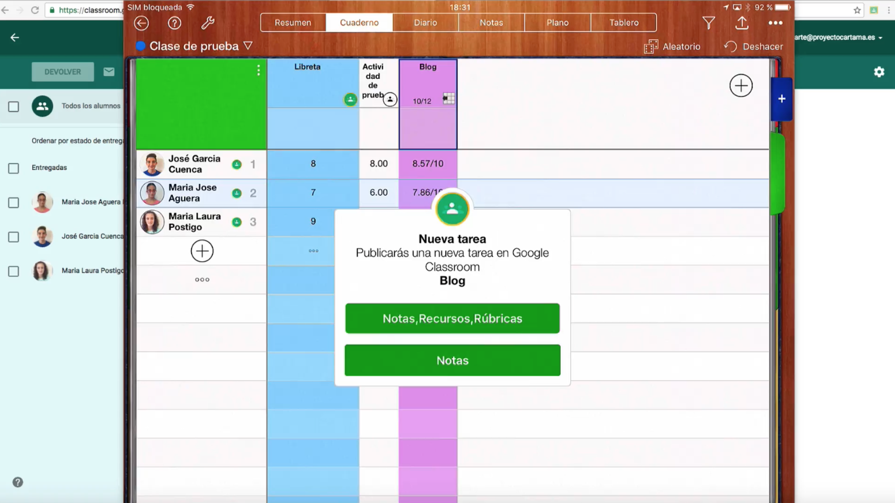The width and height of the screenshot is (895, 503).
Task: Add a new column with plus icon
Action: [x=741, y=86]
